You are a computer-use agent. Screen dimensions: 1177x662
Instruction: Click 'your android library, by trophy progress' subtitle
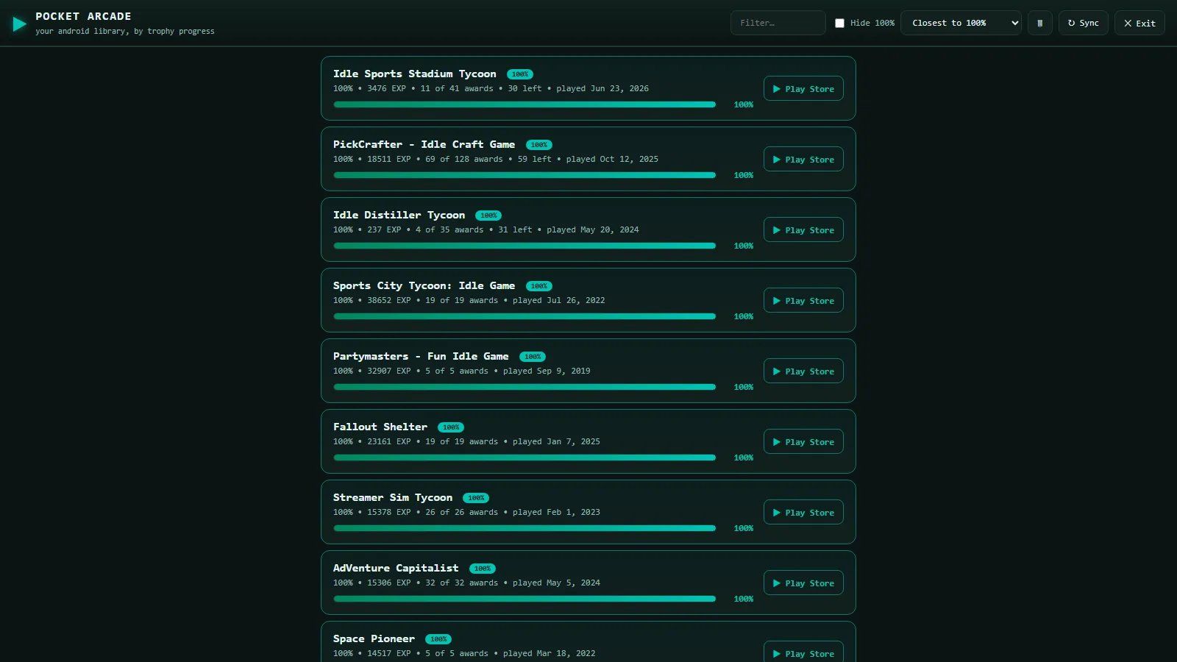[125, 31]
